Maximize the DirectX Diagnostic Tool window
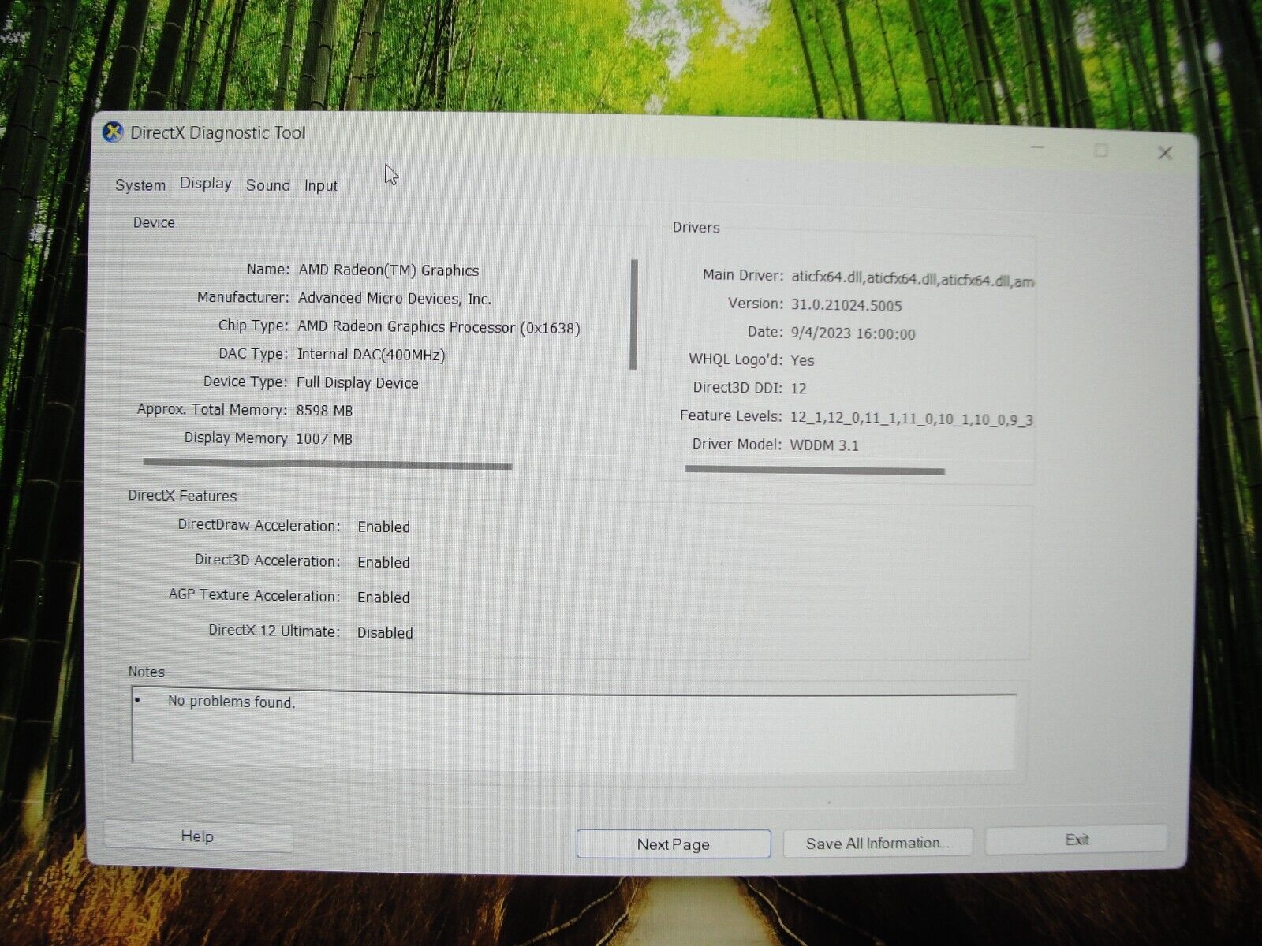Screen dimensions: 1262x946 click(x=1102, y=151)
